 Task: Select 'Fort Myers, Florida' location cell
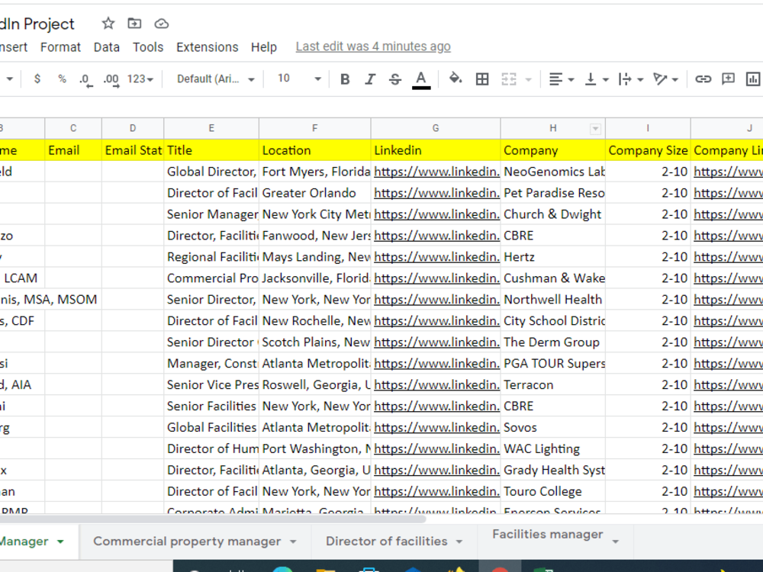[314, 172]
